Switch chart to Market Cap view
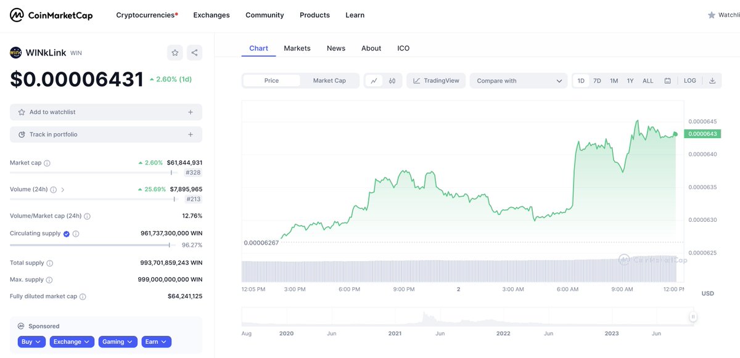The width and height of the screenshot is (740, 358). pyautogui.click(x=329, y=81)
